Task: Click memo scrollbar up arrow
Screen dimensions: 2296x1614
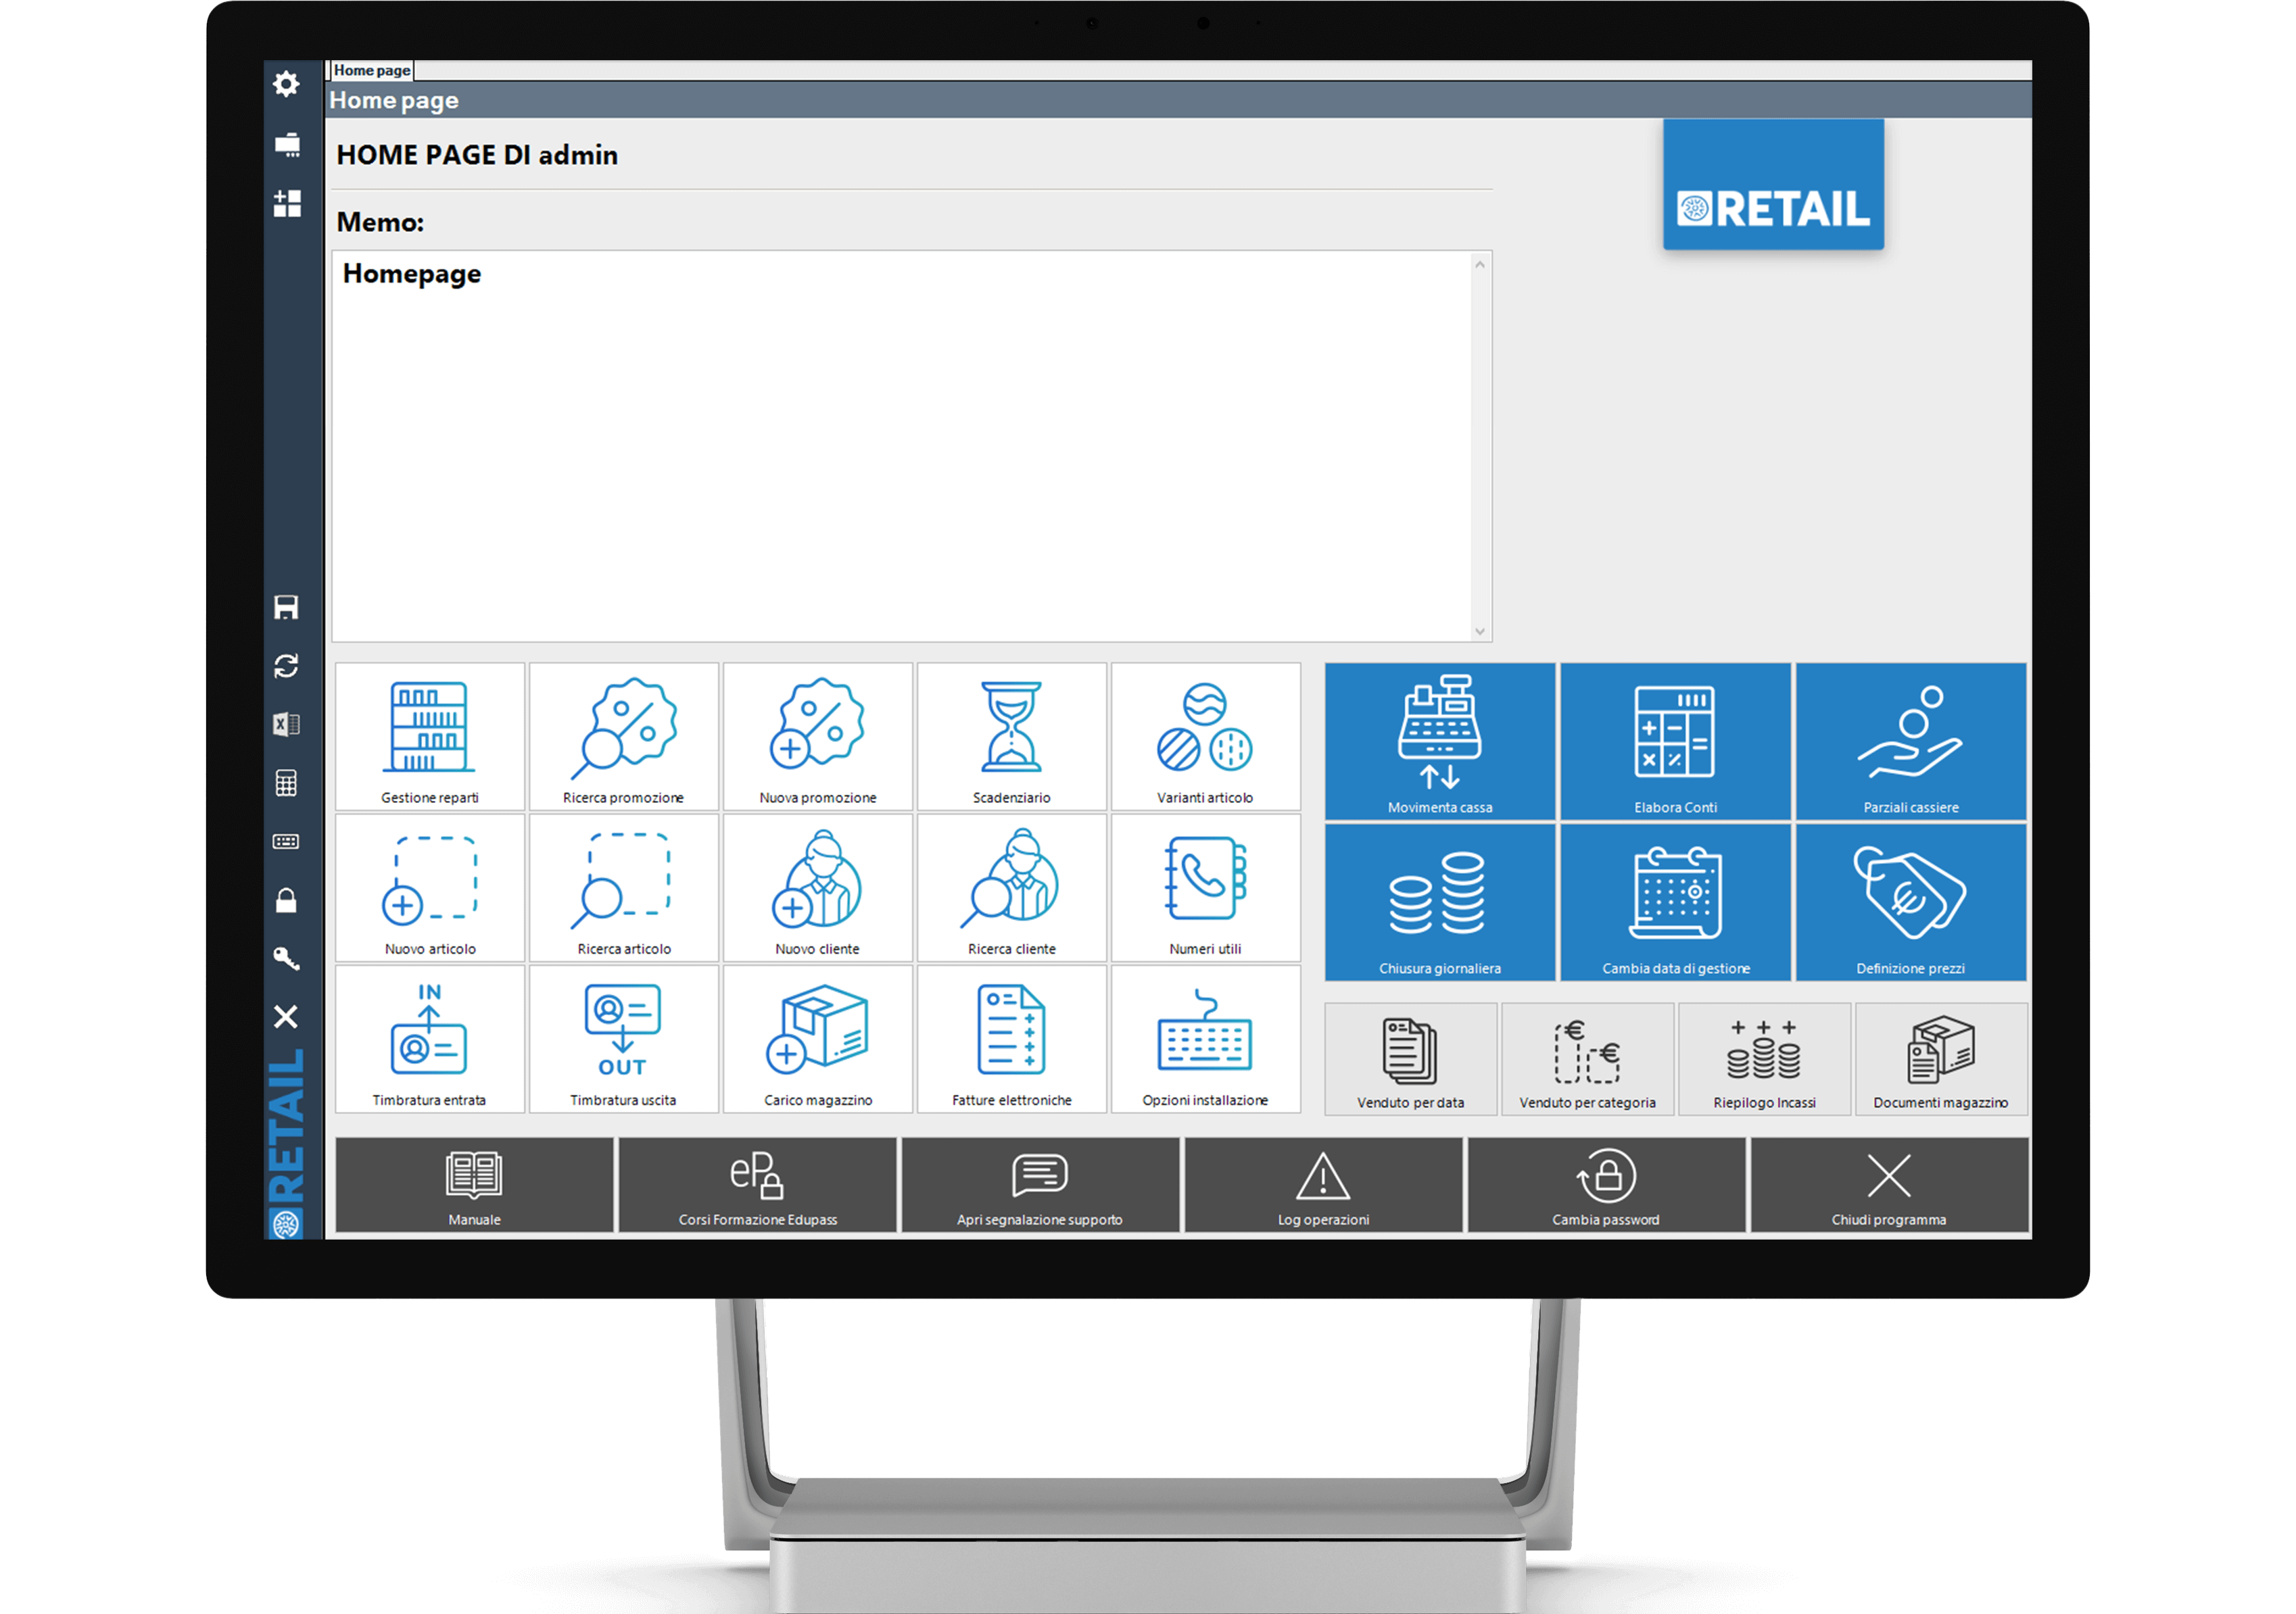Action: (1480, 264)
